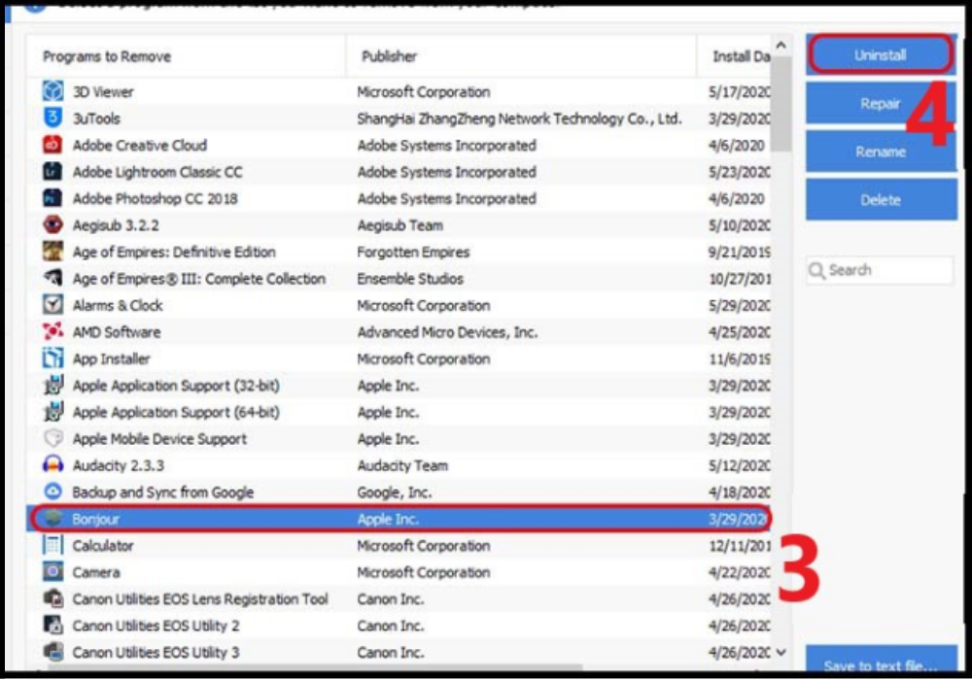Click the Rename button
The width and height of the screenshot is (972, 680).
click(x=881, y=152)
